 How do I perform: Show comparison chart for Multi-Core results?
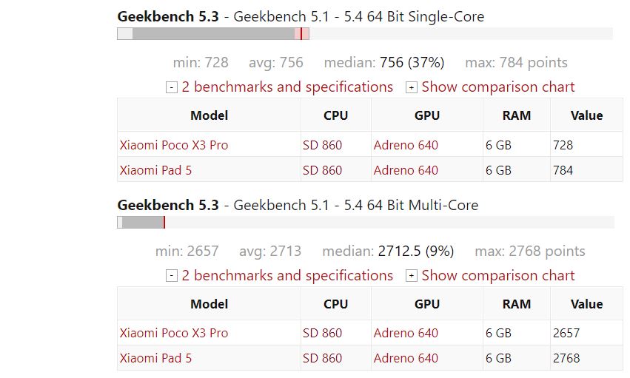coord(497,276)
